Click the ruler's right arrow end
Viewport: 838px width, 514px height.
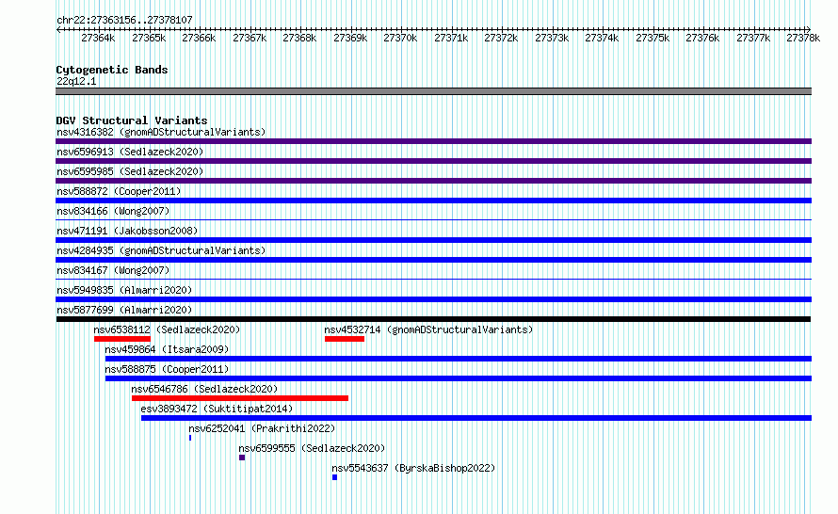point(809,29)
